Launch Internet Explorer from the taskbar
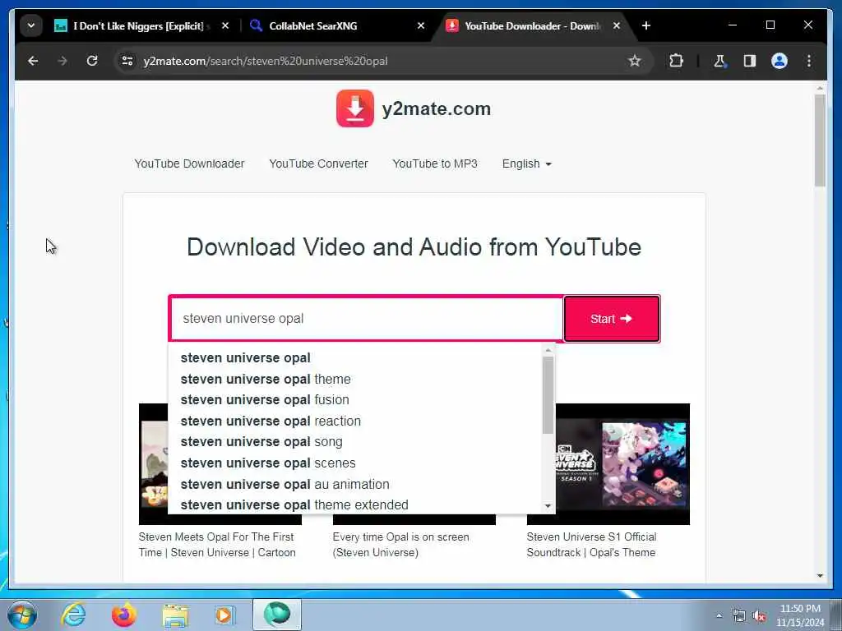Image resolution: width=842 pixels, height=631 pixels. 73,615
